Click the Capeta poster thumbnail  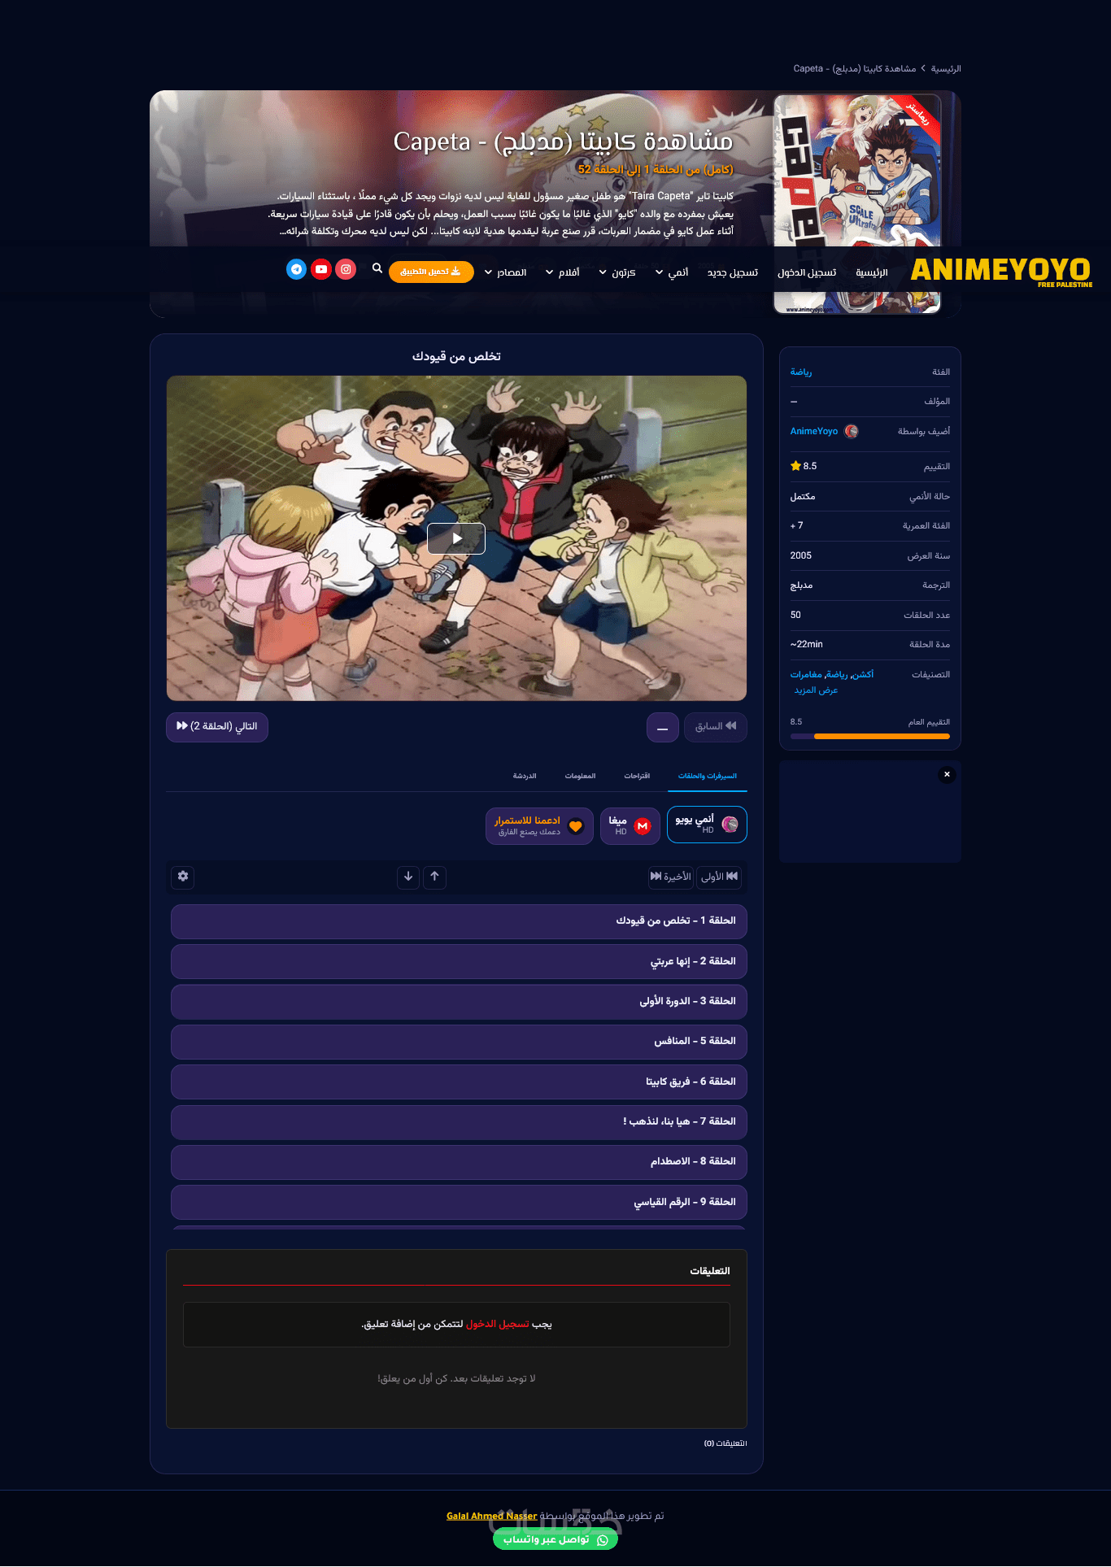tap(857, 203)
